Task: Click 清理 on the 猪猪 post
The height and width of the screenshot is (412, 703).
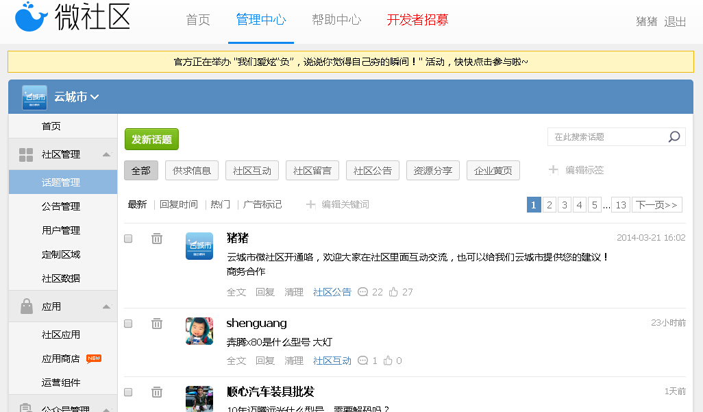Action: (x=294, y=292)
